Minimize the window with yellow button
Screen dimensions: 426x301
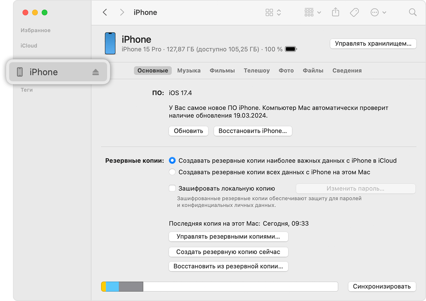[35, 12]
